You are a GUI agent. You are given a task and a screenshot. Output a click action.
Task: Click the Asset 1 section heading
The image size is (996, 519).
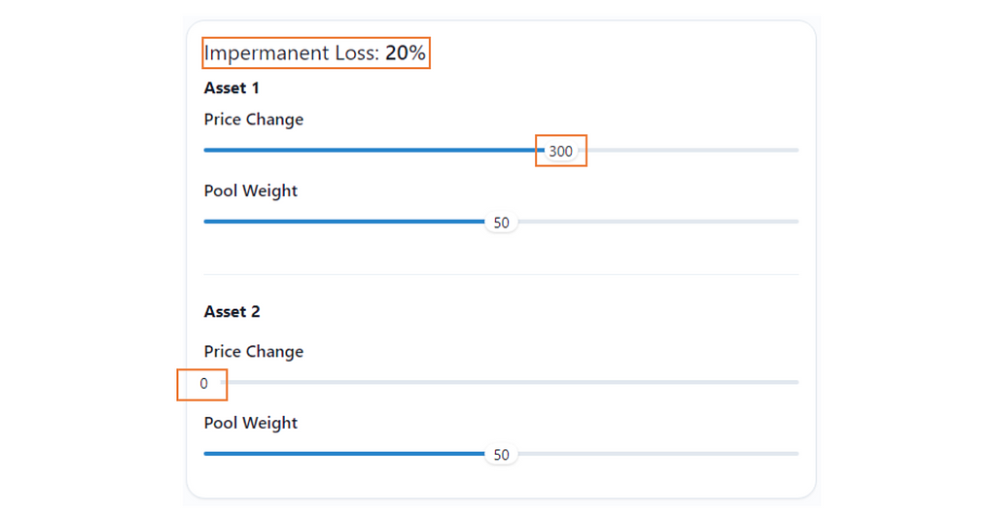(x=231, y=88)
